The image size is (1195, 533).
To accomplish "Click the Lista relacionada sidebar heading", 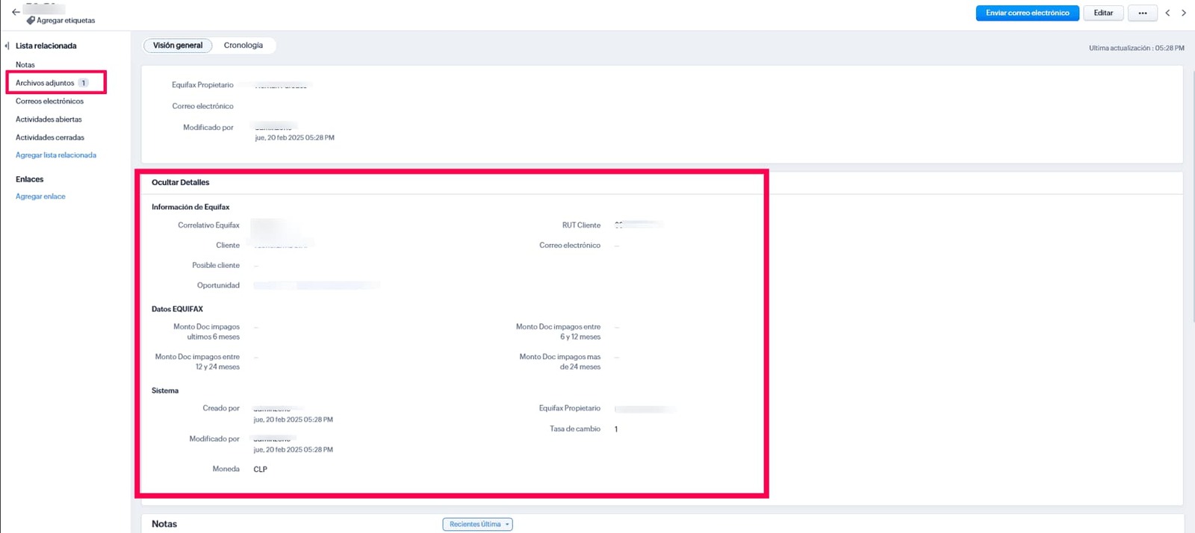I will point(46,46).
